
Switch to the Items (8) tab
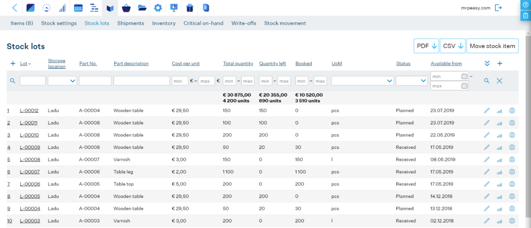pos(22,23)
